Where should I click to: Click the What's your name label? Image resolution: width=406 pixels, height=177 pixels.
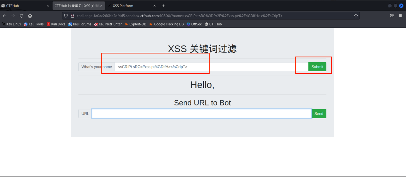coord(97,67)
